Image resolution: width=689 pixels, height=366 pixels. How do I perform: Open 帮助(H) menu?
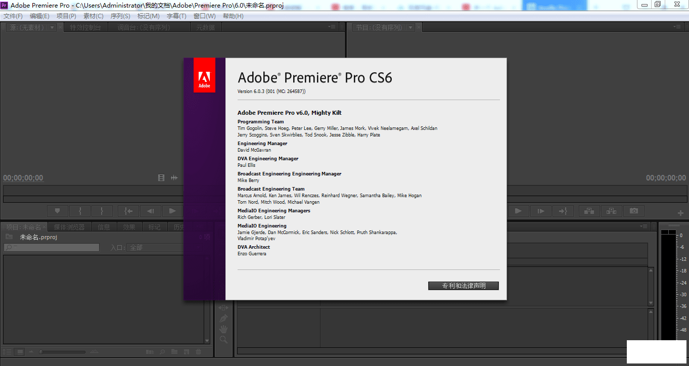click(233, 16)
